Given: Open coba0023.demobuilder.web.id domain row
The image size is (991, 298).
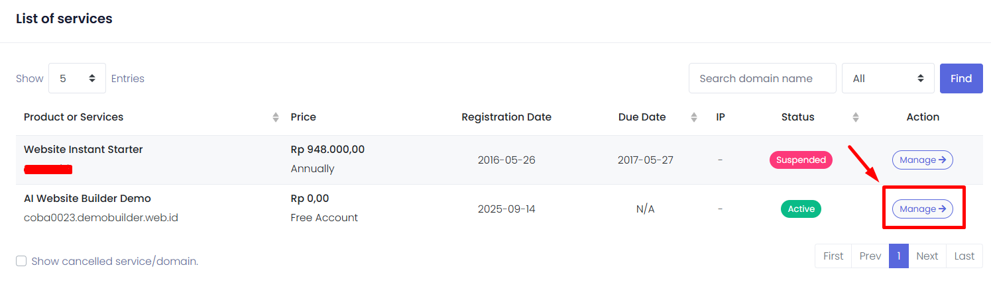Looking at the screenshot, I should 101,217.
